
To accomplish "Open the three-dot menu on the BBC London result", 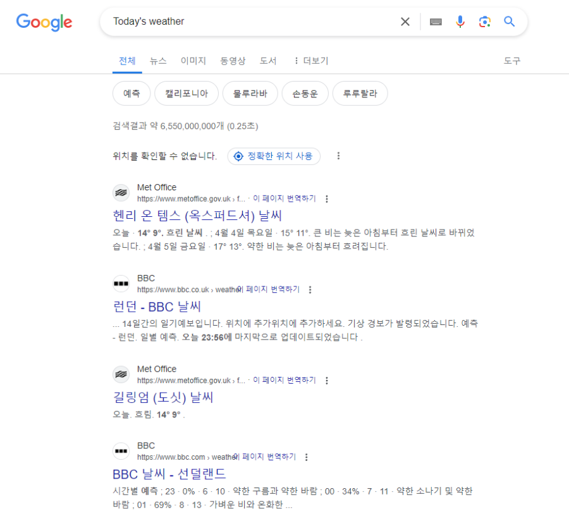I will [x=310, y=290].
